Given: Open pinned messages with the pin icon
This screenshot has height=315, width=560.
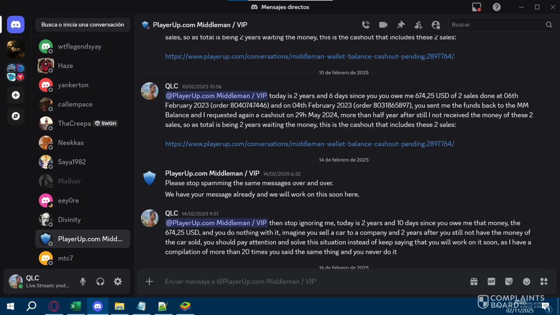Looking at the screenshot, I should 401,25.
